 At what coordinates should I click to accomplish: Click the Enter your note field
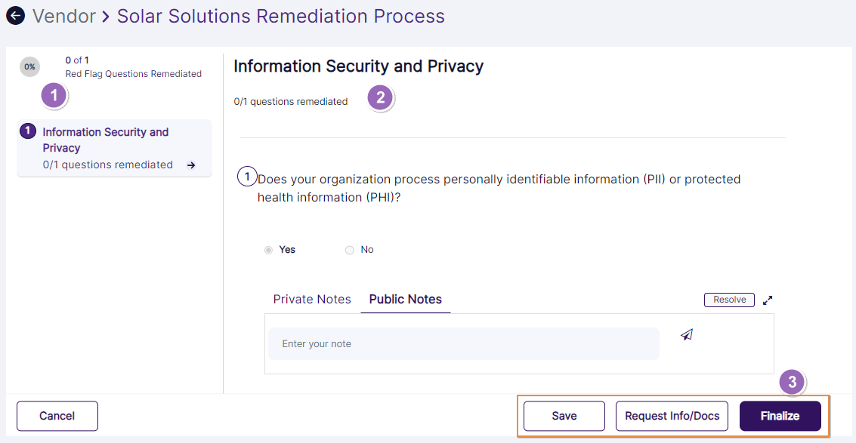click(x=463, y=344)
